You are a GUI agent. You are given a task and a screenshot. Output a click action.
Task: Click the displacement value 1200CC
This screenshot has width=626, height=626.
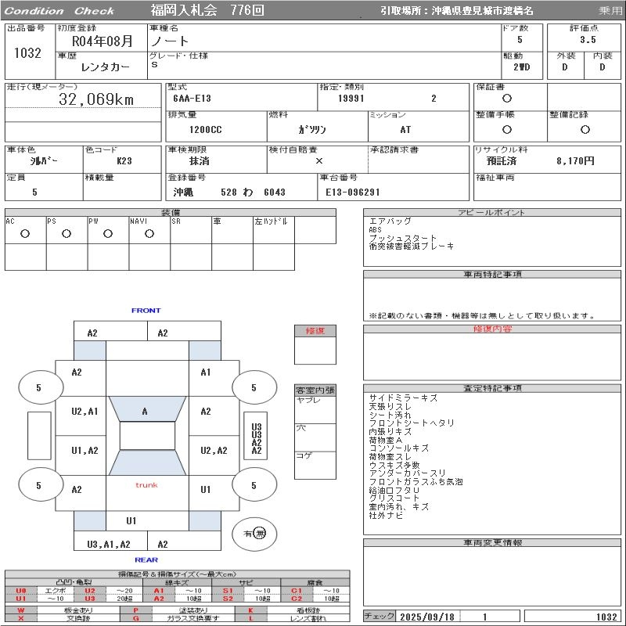tap(205, 129)
